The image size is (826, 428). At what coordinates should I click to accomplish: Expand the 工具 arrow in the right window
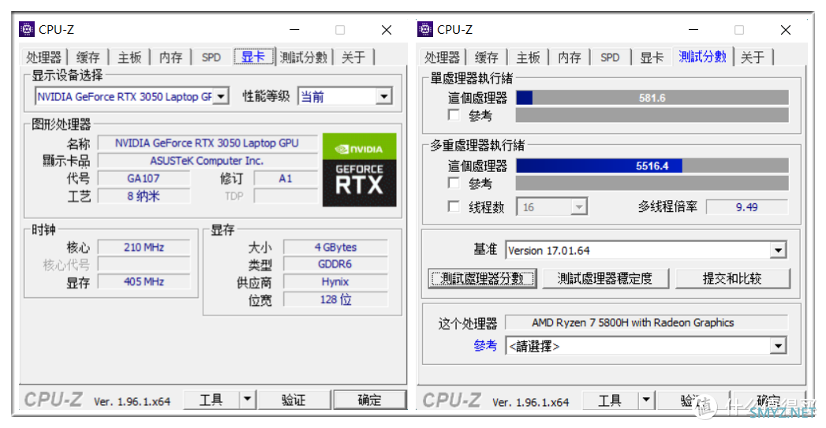coord(646,400)
